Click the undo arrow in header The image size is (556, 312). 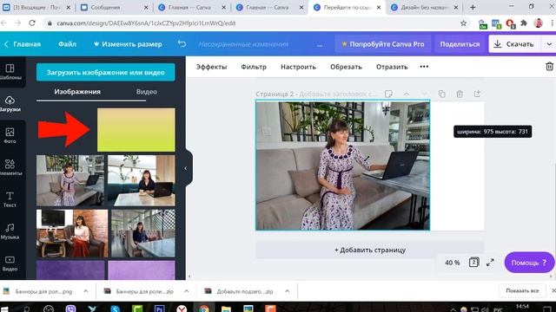(182, 44)
